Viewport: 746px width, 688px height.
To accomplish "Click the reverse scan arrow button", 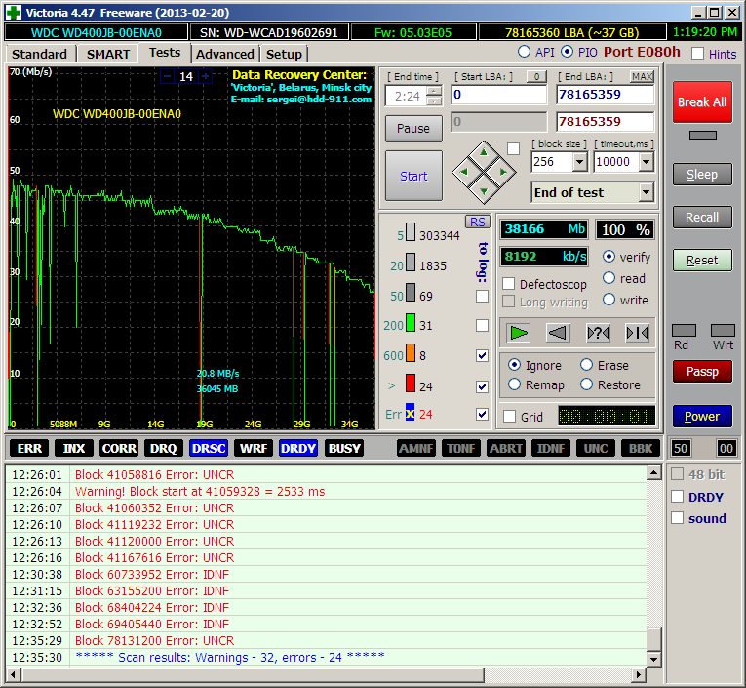I will coord(558,333).
